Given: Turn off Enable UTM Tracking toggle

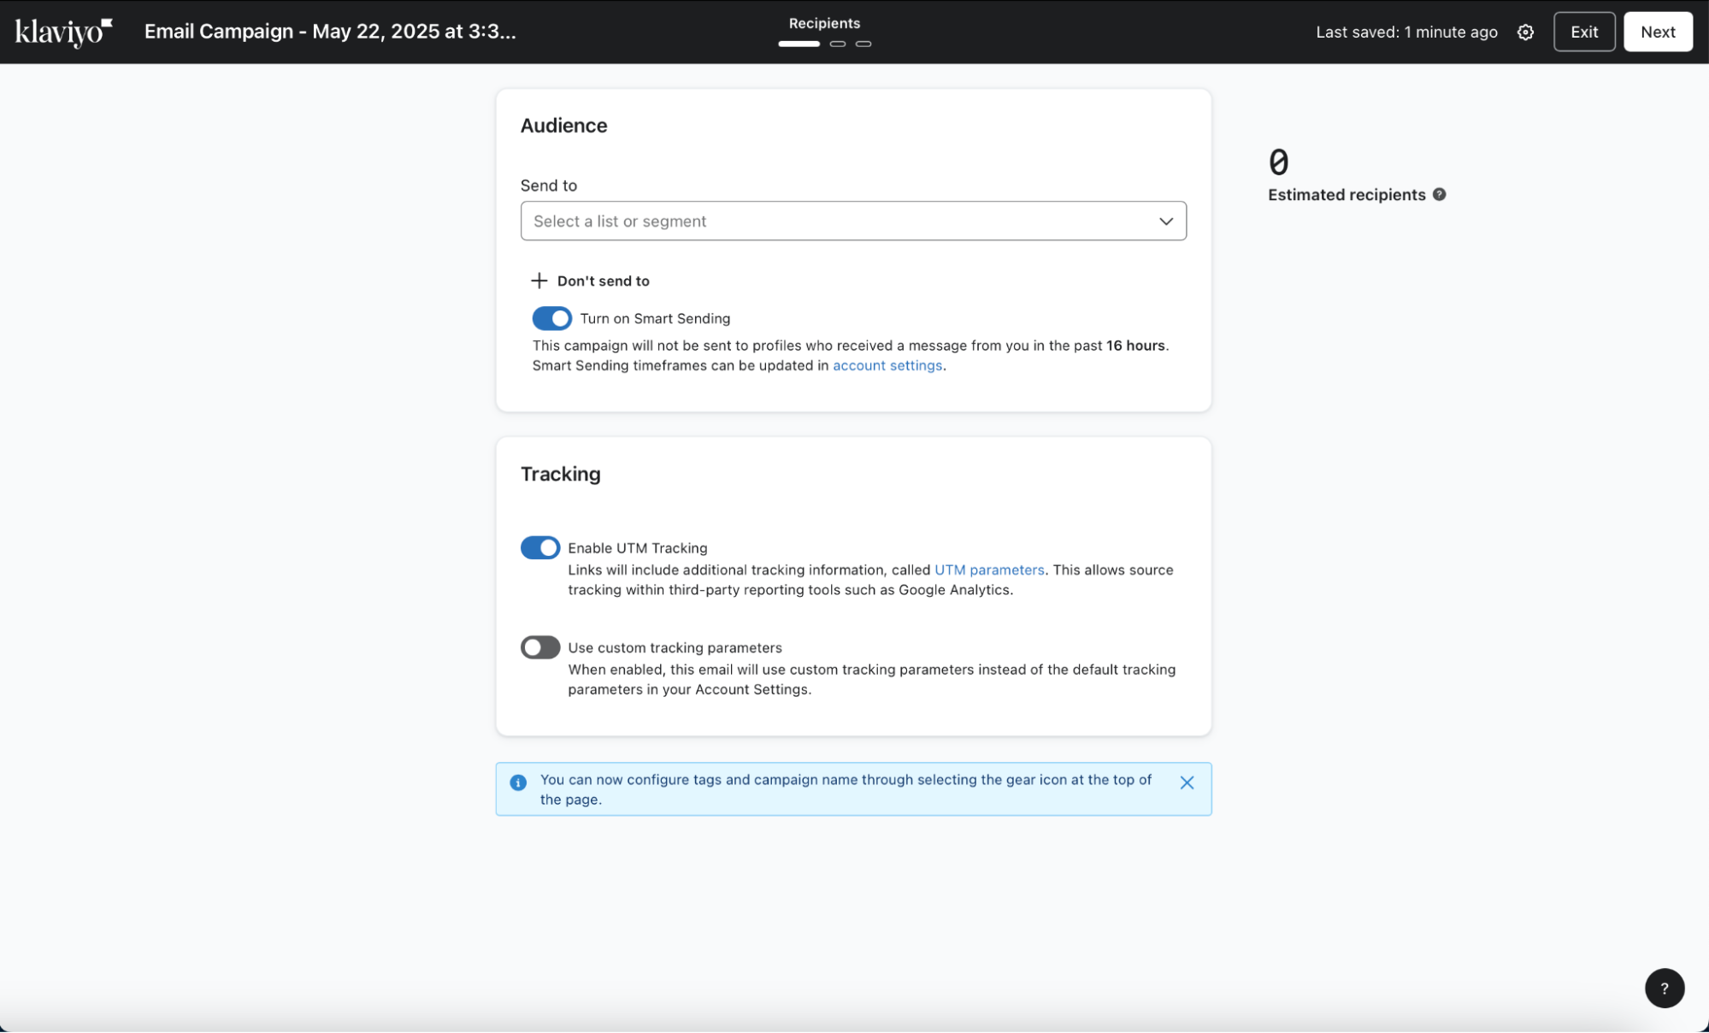Looking at the screenshot, I should click(540, 547).
